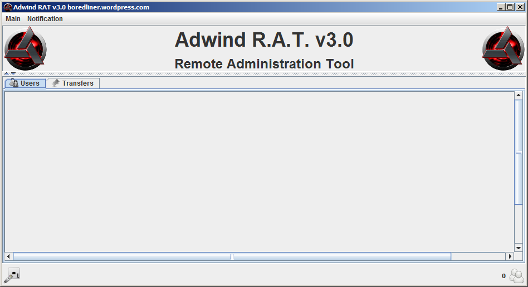Click the application icon in the title bar
528x287 pixels.
tap(8, 7)
